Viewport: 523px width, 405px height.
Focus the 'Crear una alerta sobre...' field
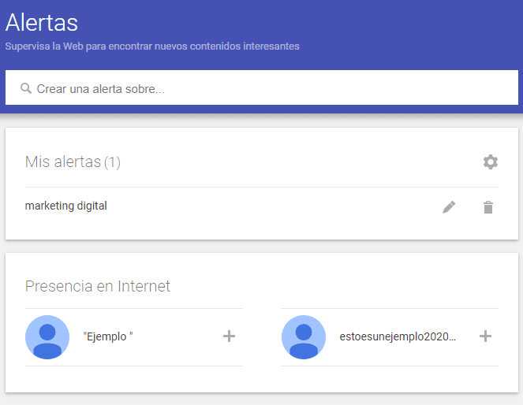pyautogui.click(x=262, y=87)
